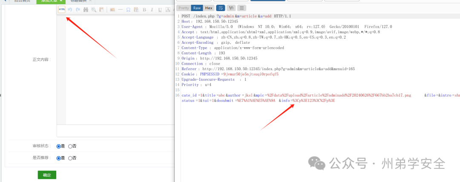Select 否 for 审核状态
460x182 pixels.
(70, 146)
